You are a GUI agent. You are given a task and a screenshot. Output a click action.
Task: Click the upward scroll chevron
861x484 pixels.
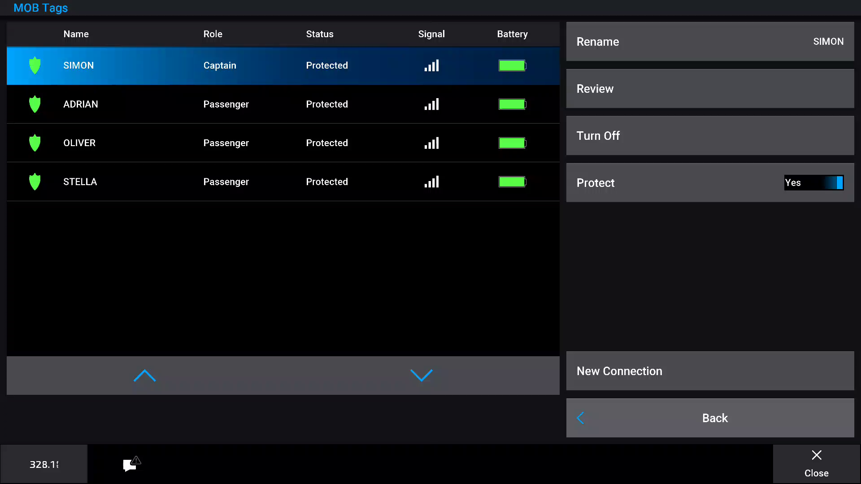coord(144,376)
